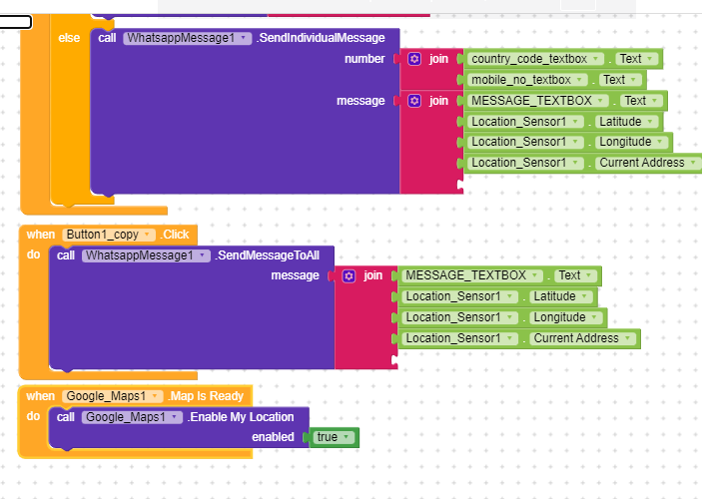Click gear icon on SendMessageToAll join block
This screenshot has width=702, height=499.
[349, 275]
